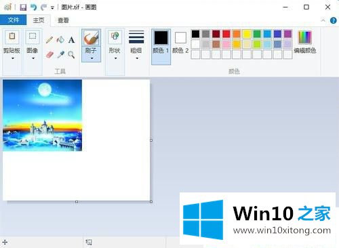339x248 pixels.
Task: Pick the white color swatch in second row
Action: (195, 44)
